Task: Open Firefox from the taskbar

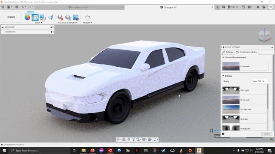Action: (x=92, y=150)
